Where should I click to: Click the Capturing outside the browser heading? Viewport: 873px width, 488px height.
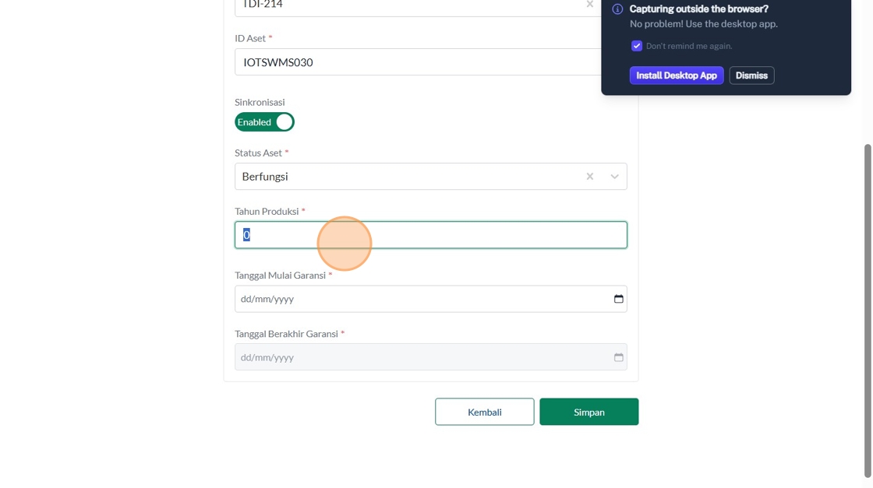[698, 9]
